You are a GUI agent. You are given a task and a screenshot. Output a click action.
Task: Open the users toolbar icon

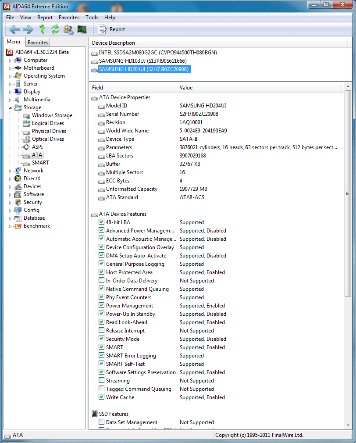pos(68,29)
